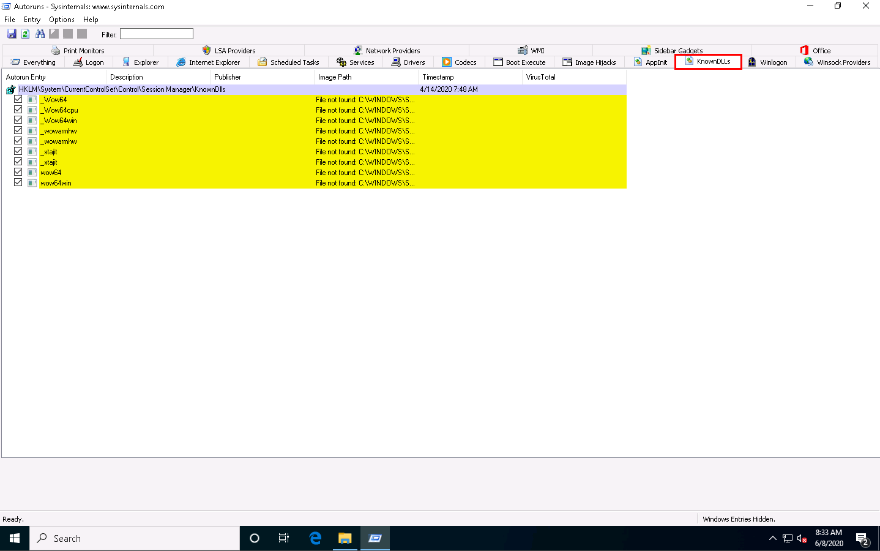Open the Scheduled Tasks tab
Image resolution: width=880 pixels, height=551 pixels.
pos(288,62)
